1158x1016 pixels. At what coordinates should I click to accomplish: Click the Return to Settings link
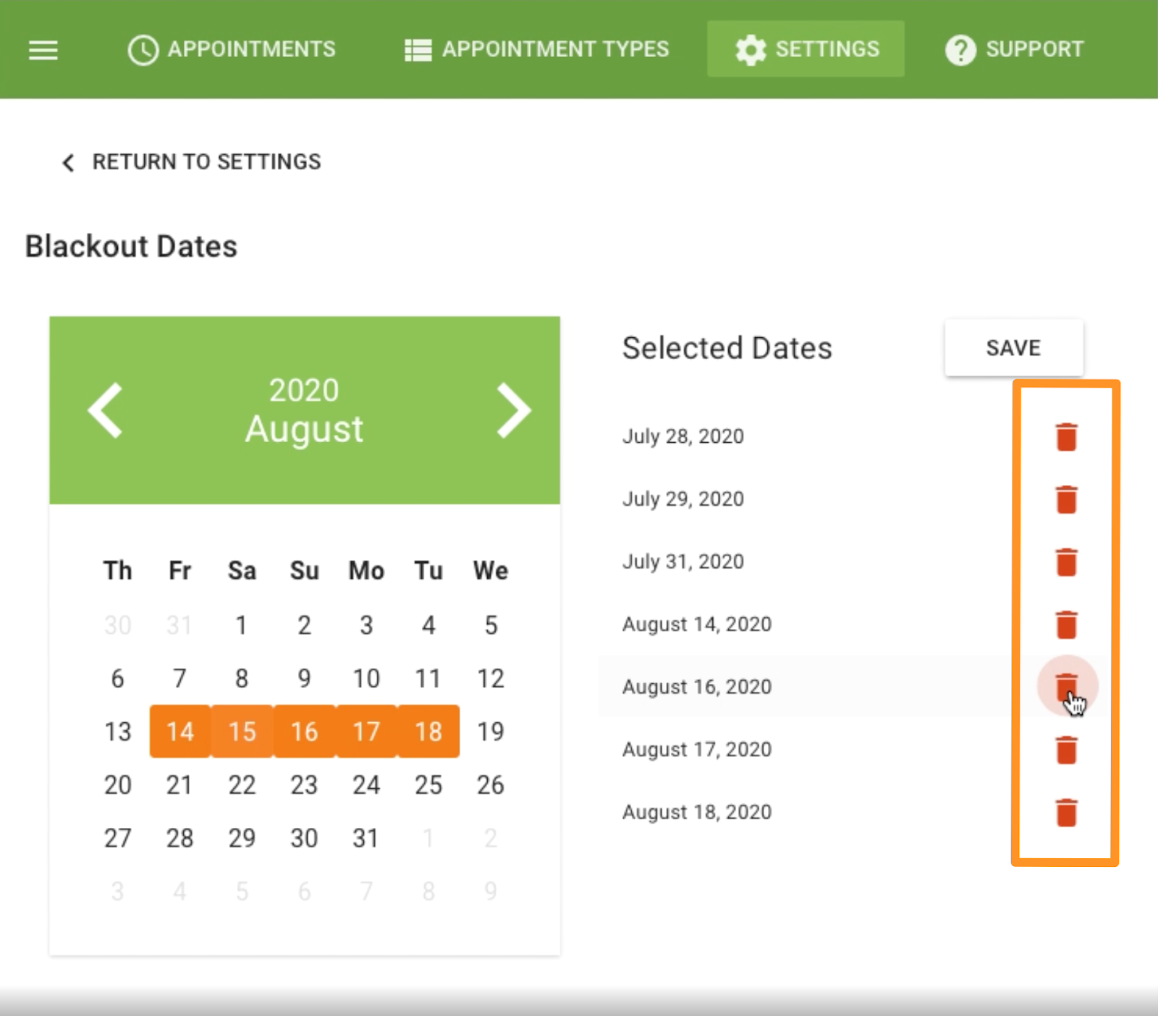(x=207, y=161)
